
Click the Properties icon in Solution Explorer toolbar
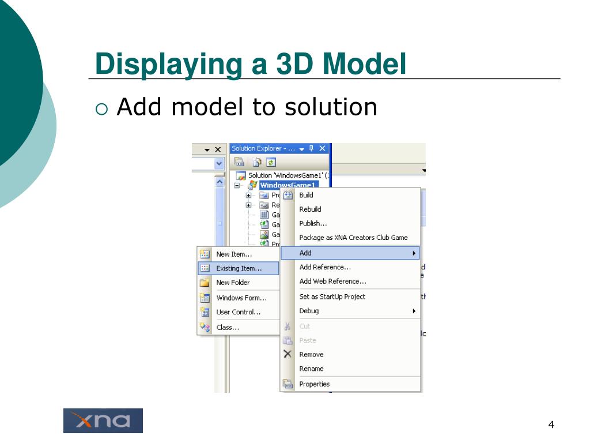pos(239,162)
